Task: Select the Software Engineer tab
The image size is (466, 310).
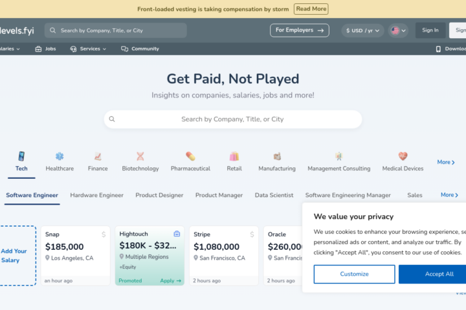Action: (32, 195)
